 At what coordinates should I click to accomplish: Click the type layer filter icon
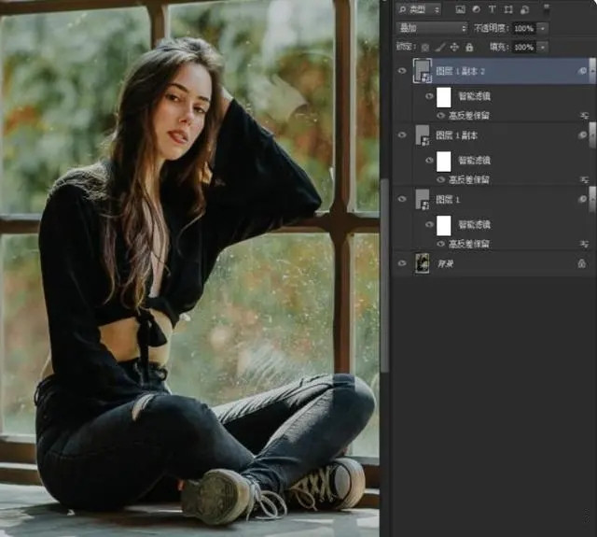pyautogui.click(x=493, y=9)
